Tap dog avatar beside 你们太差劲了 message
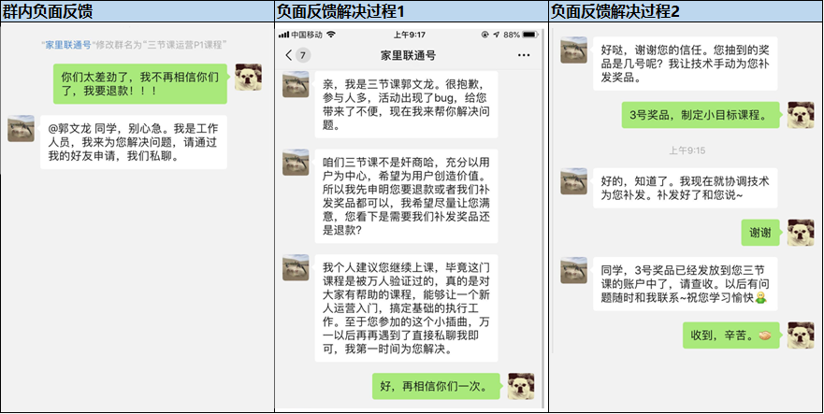This screenshot has width=824, height=414. tap(248, 79)
